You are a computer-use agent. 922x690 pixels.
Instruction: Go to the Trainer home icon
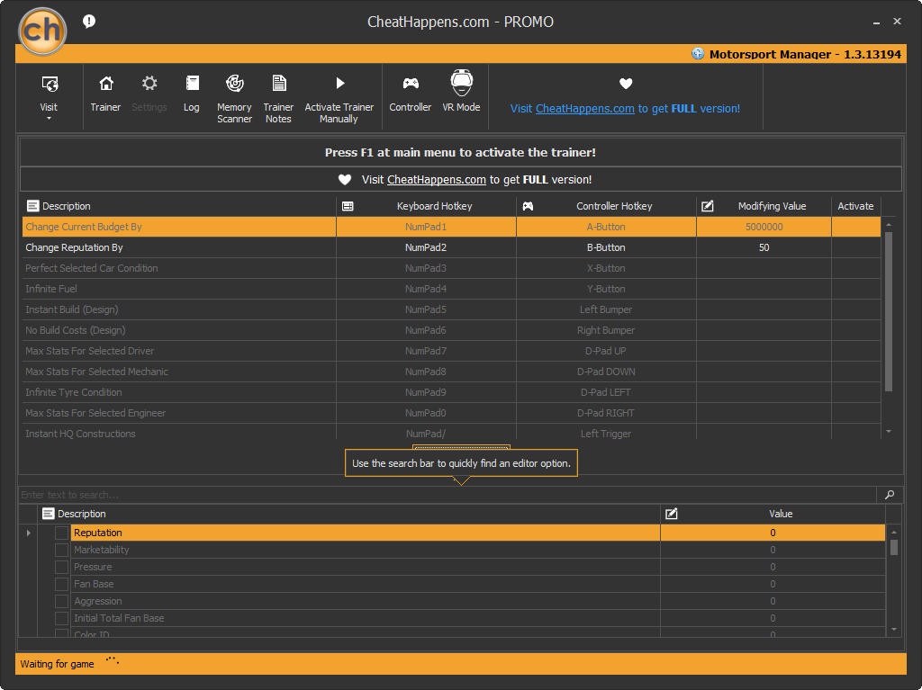coord(106,84)
